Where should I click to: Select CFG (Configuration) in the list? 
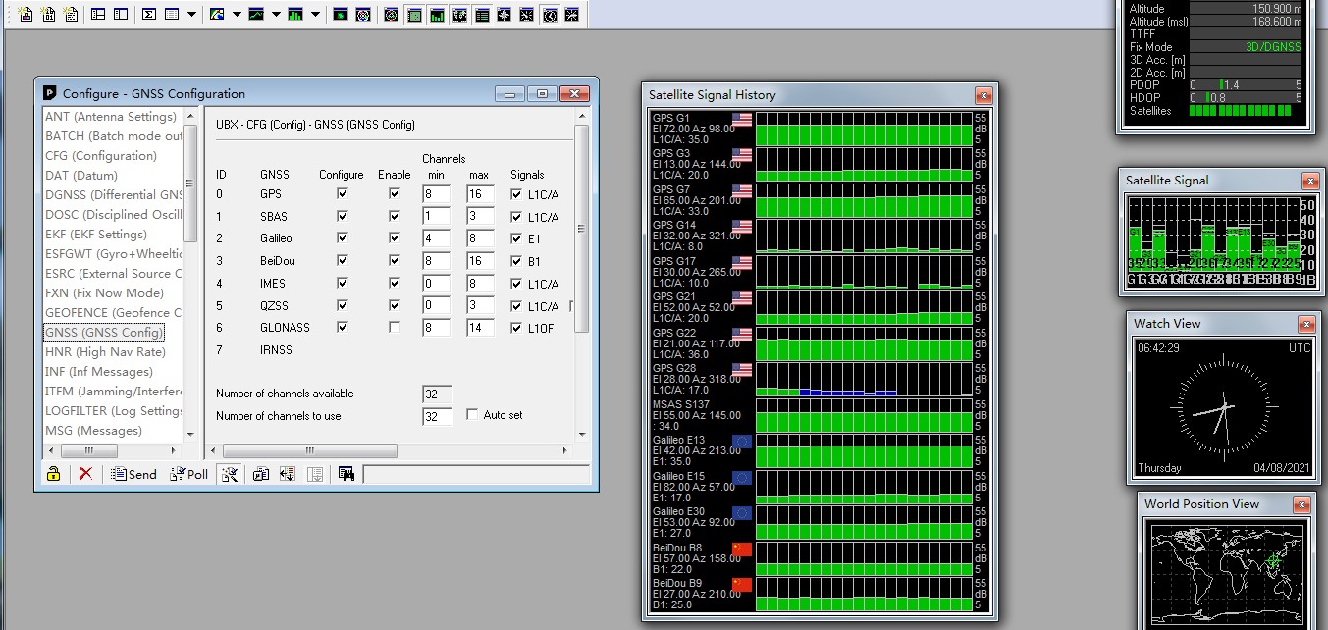pyautogui.click(x=100, y=156)
